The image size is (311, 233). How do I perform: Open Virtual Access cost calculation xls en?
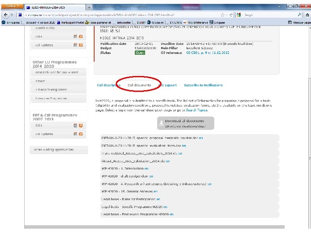(168, 161)
